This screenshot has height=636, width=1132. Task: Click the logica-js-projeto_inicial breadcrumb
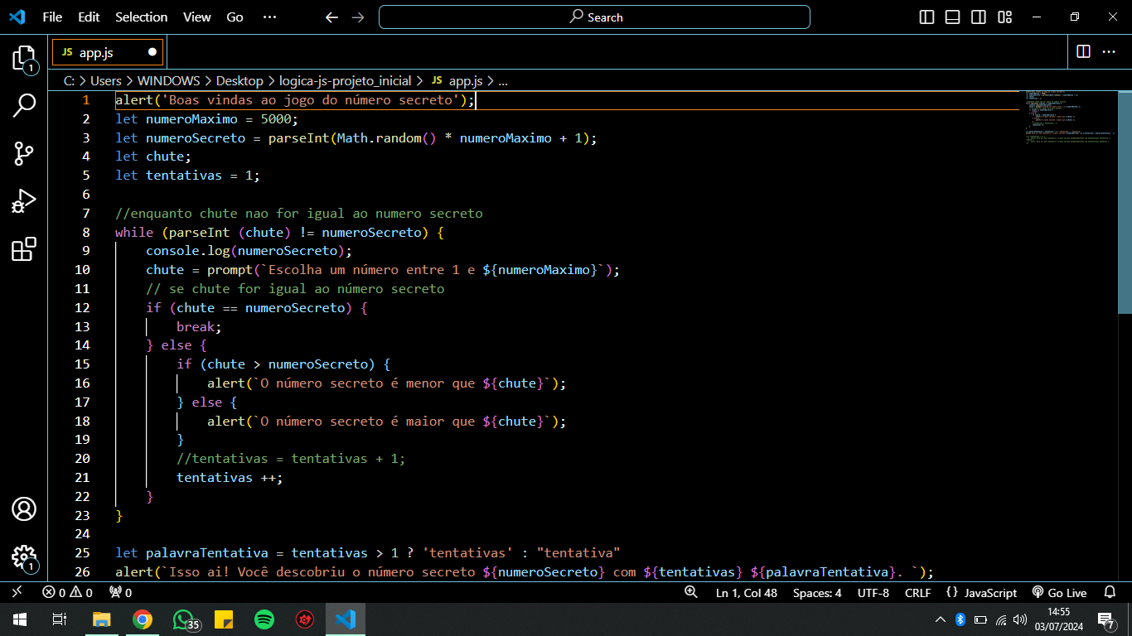click(x=346, y=81)
